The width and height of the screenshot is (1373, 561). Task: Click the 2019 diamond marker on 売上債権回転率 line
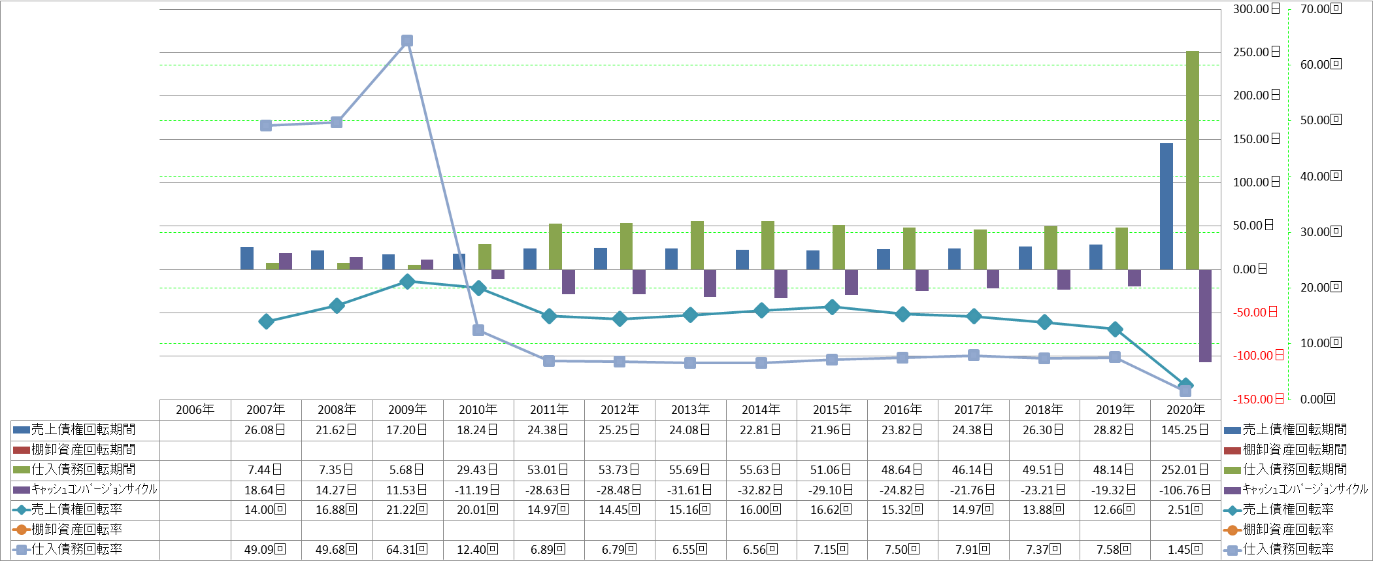(1115, 329)
